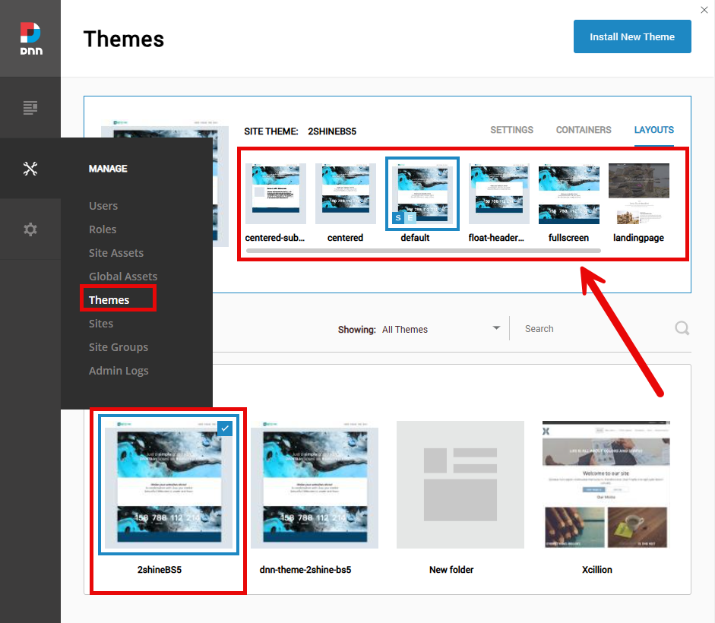Select the Layouts tab
Viewport: 715px width, 623px height.
[x=653, y=130]
